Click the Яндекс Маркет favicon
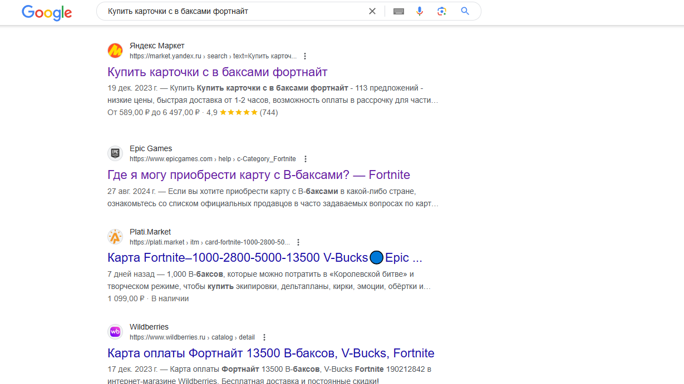The image size is (684, 384). [x=115, y=51]
